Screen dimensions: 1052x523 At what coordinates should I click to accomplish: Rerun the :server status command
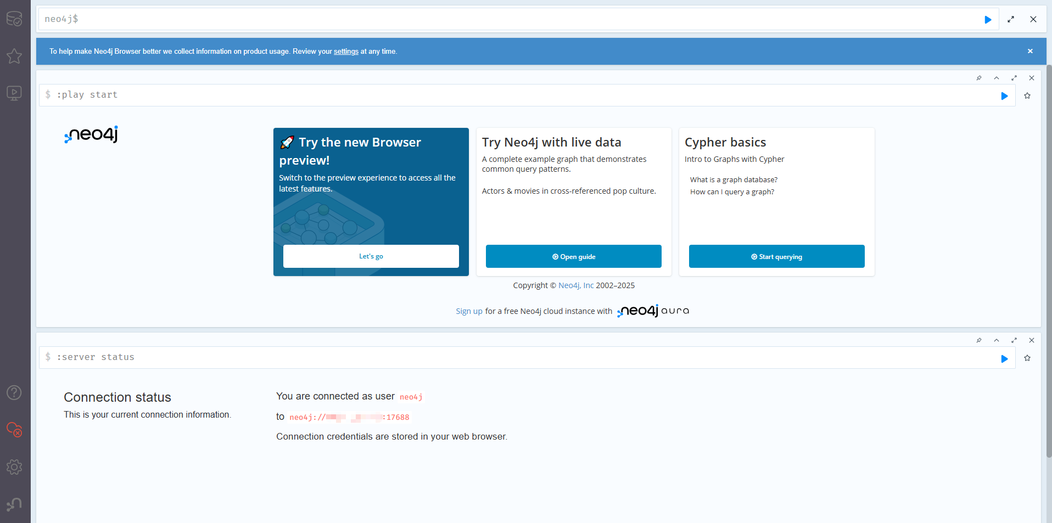1004,358
